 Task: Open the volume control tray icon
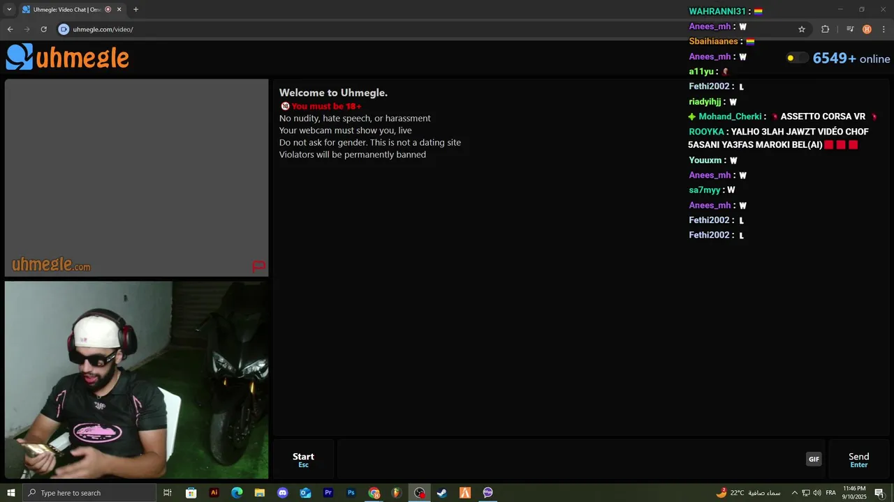(817, 493)
